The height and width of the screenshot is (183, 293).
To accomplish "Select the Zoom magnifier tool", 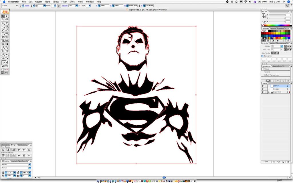I will (x=7, y=58).
